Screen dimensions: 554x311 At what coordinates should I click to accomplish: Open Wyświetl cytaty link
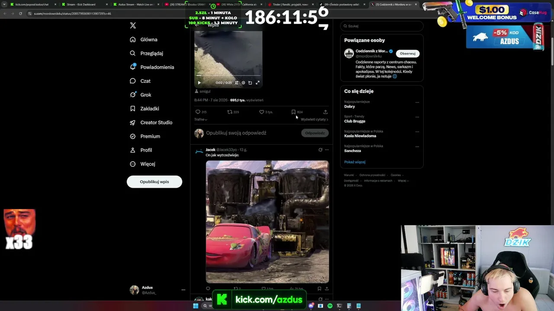click(314, 119)
